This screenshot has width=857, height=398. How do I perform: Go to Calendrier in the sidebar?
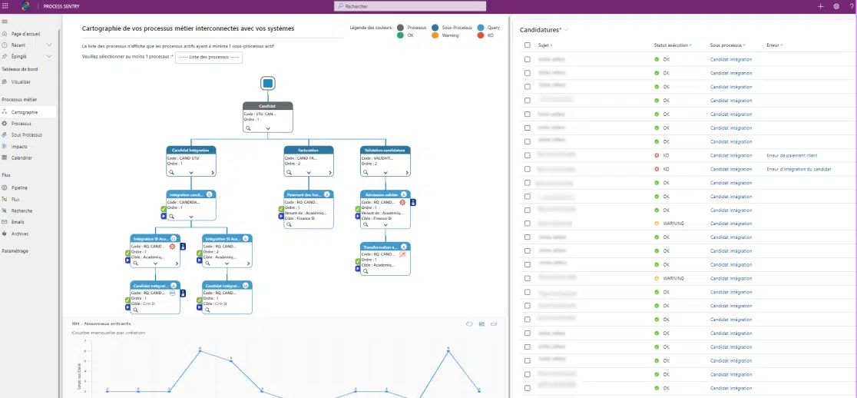pyautogui.click(x=22, y=158)
